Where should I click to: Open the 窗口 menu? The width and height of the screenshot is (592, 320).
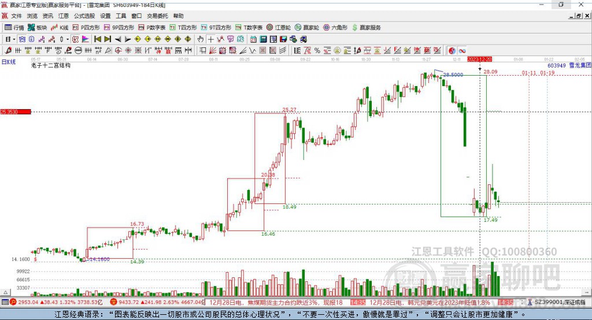point(136,16)
